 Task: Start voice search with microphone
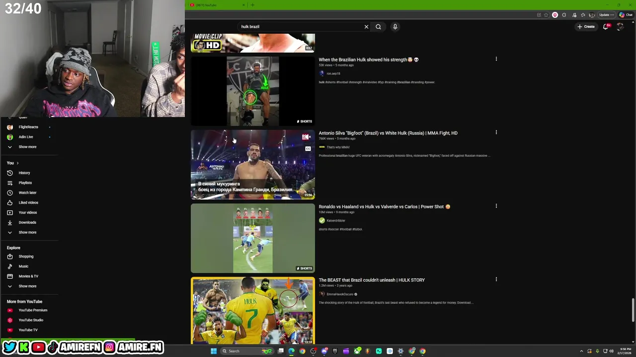click(x=395, y=27)
